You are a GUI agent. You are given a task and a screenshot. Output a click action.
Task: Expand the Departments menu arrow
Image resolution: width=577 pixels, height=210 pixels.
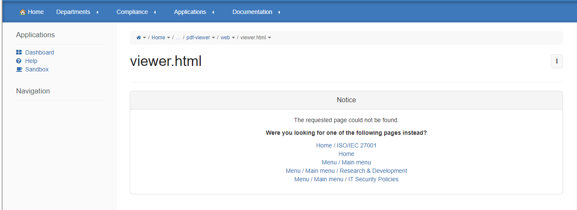pyautogui.click(x=97, y=12)
